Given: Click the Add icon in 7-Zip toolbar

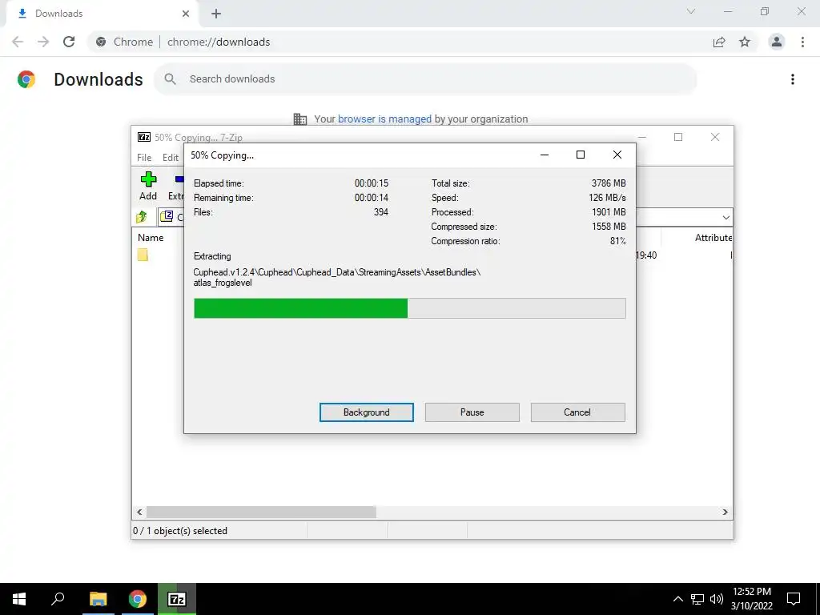Looking at the screenshot, I should (x=148, y=180).
